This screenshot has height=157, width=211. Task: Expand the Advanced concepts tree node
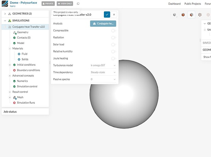[x=10, y=76]
